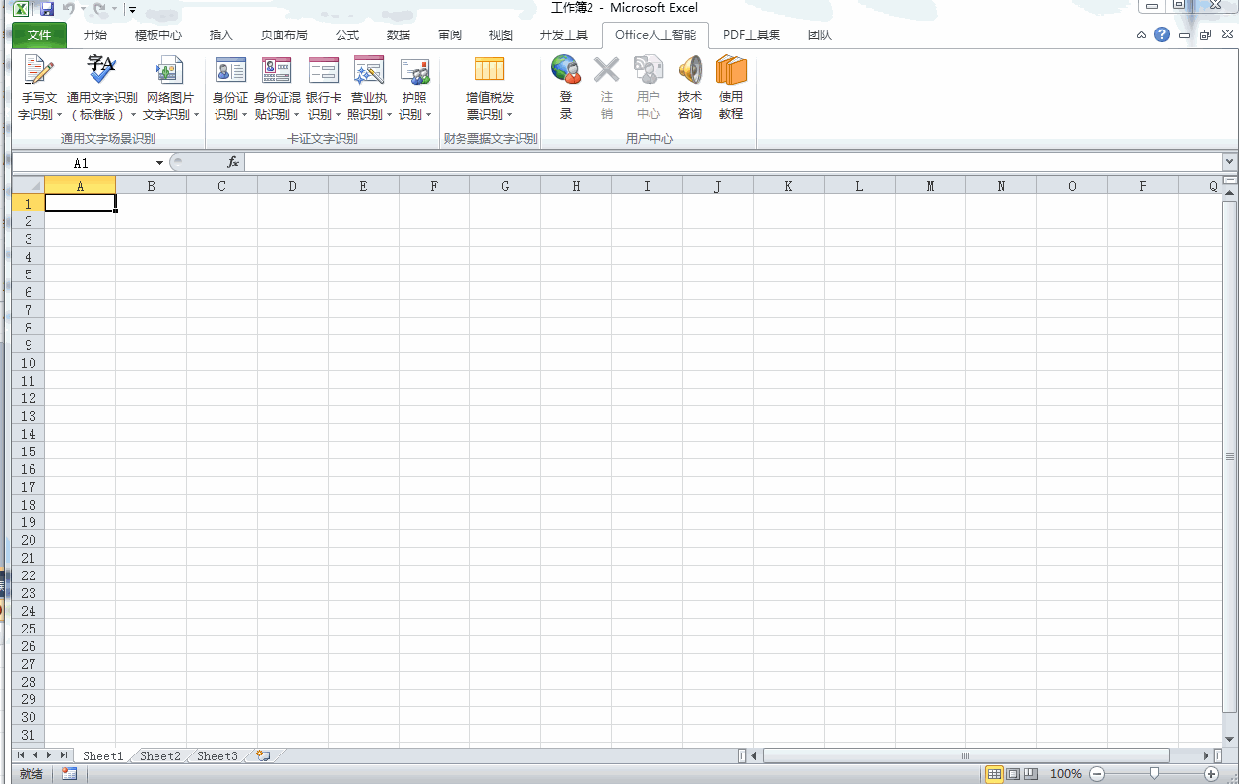Click the ID card recognition (身份证识别) icon
Screen dimensions: 1239x784
point(230,72)
